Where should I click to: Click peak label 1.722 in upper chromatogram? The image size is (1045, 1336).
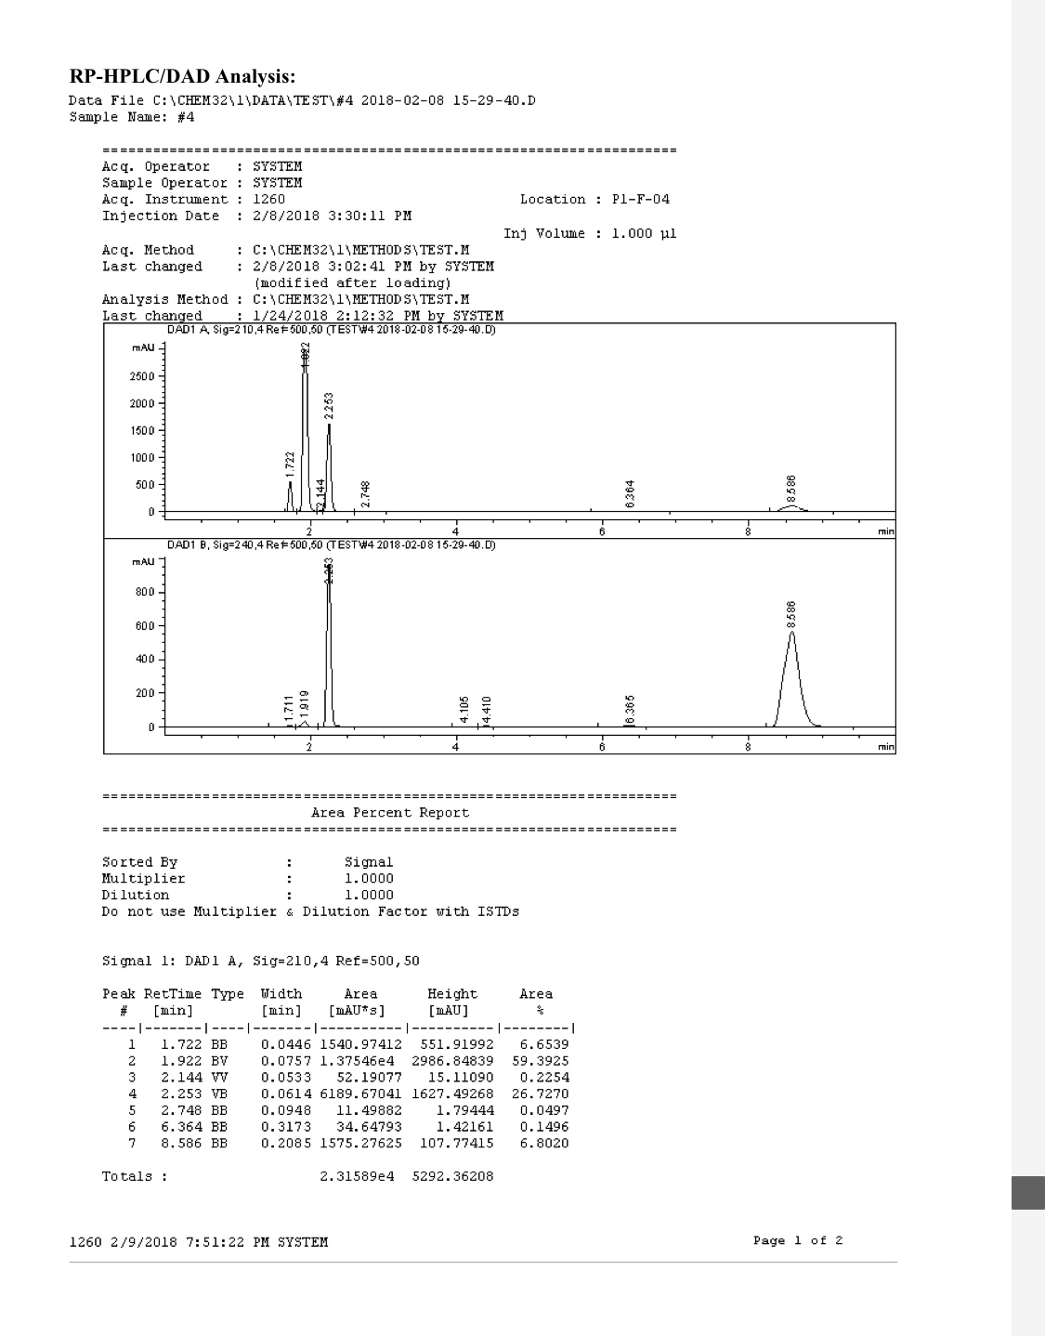(x=290, y=465)
